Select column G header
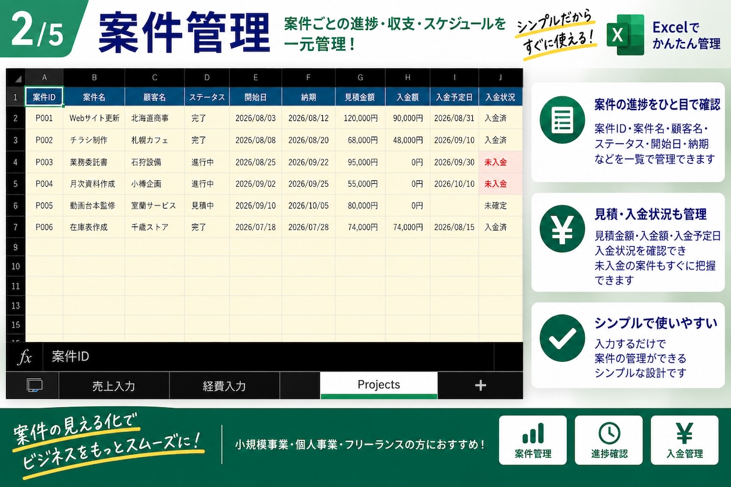This screenshot has height=487, width=731. pyautogui.click(x=360, y=77)
